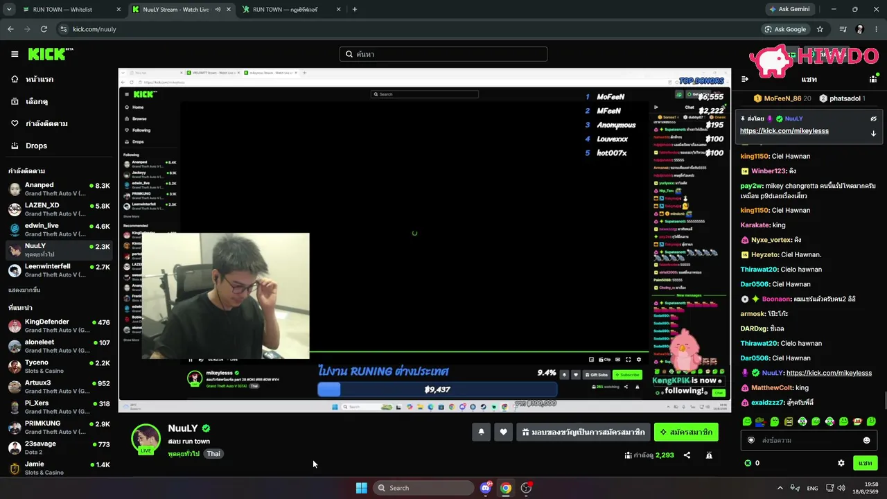The width and height of the screenshot is (887, 499).
Task: Open chat settings gear
Action: [841, 463]
